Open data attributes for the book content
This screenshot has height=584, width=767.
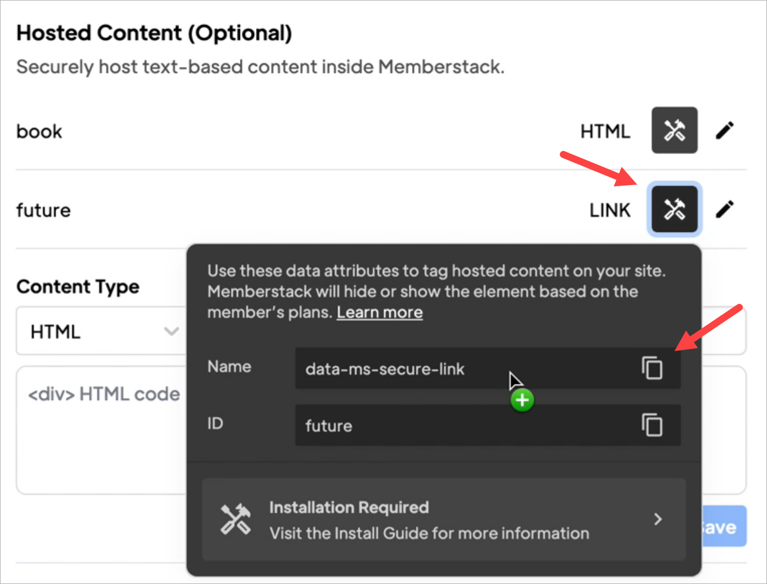tap(674, 130)
